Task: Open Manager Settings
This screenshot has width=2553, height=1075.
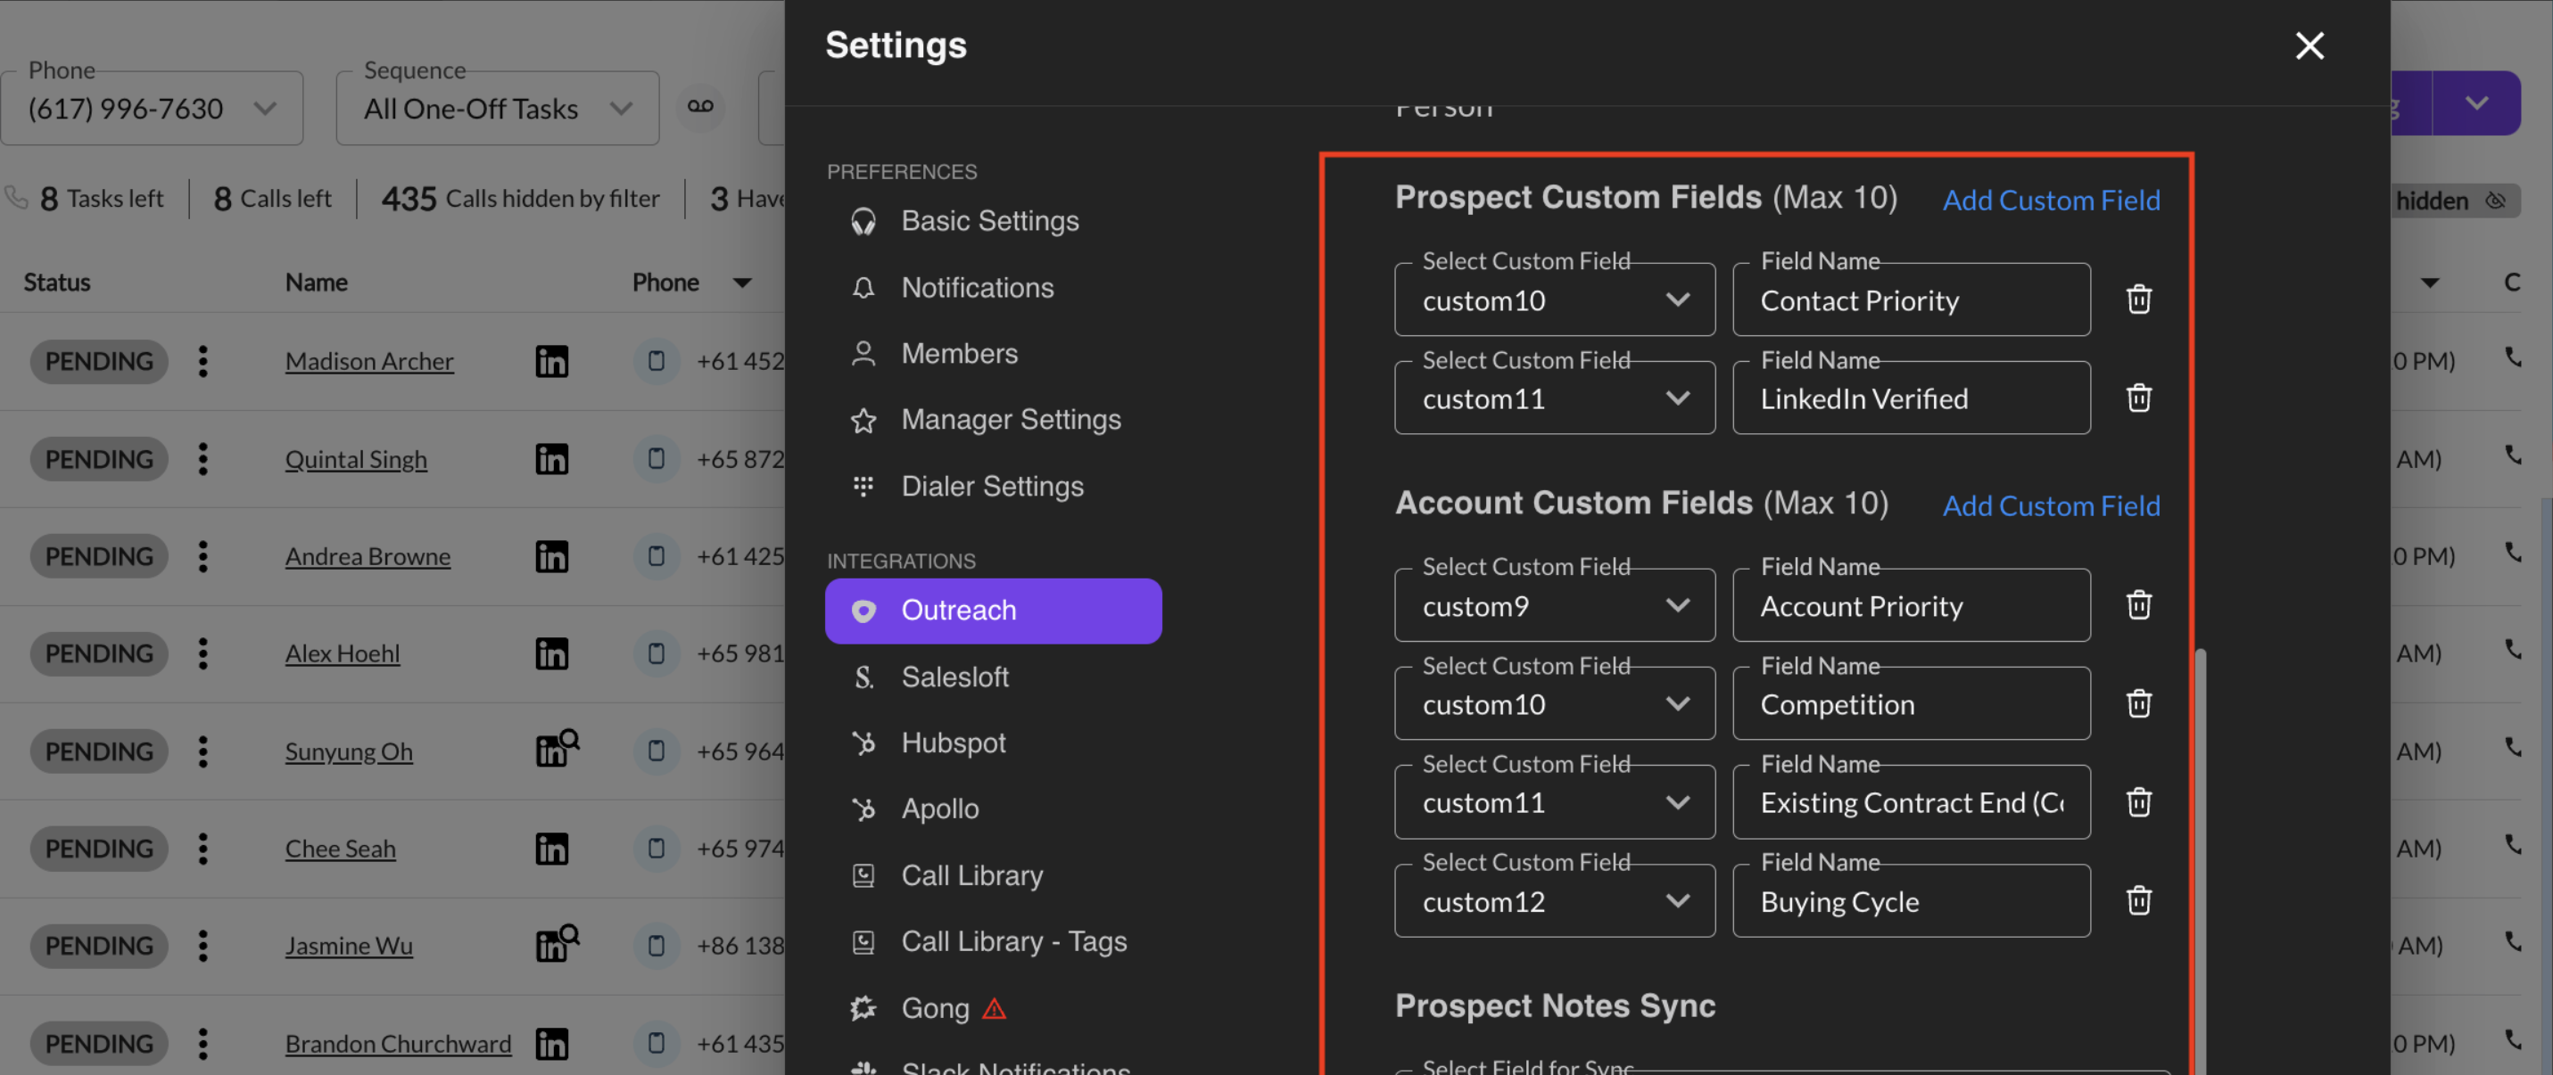Action: [x=993, y=420]
